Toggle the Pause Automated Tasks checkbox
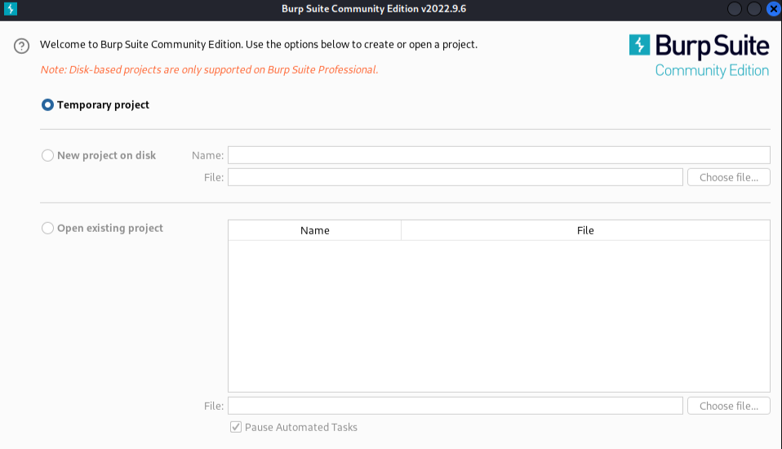The width and height of the screenshot is (782, 449). pyautogui.click(x=236, y=427)
